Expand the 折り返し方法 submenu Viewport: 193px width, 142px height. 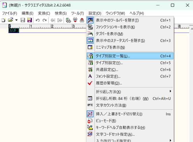point(130,92)
